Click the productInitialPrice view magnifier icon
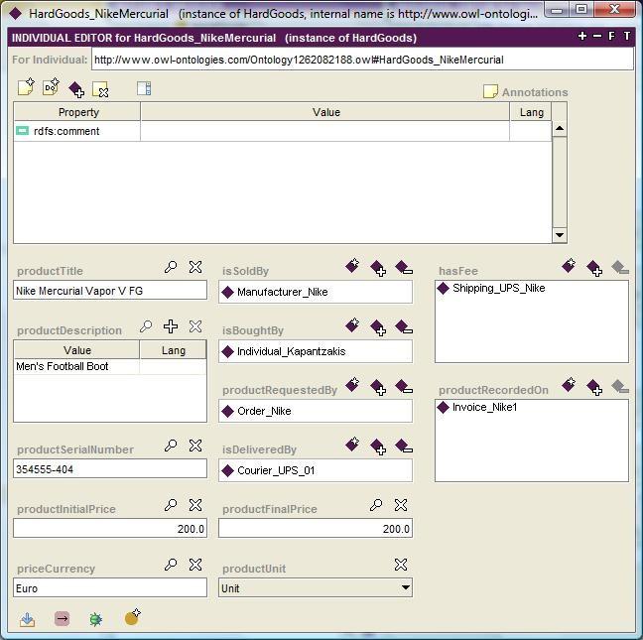Image resolution: width=643 pixels, height=640 pixels. coord(171,505)
